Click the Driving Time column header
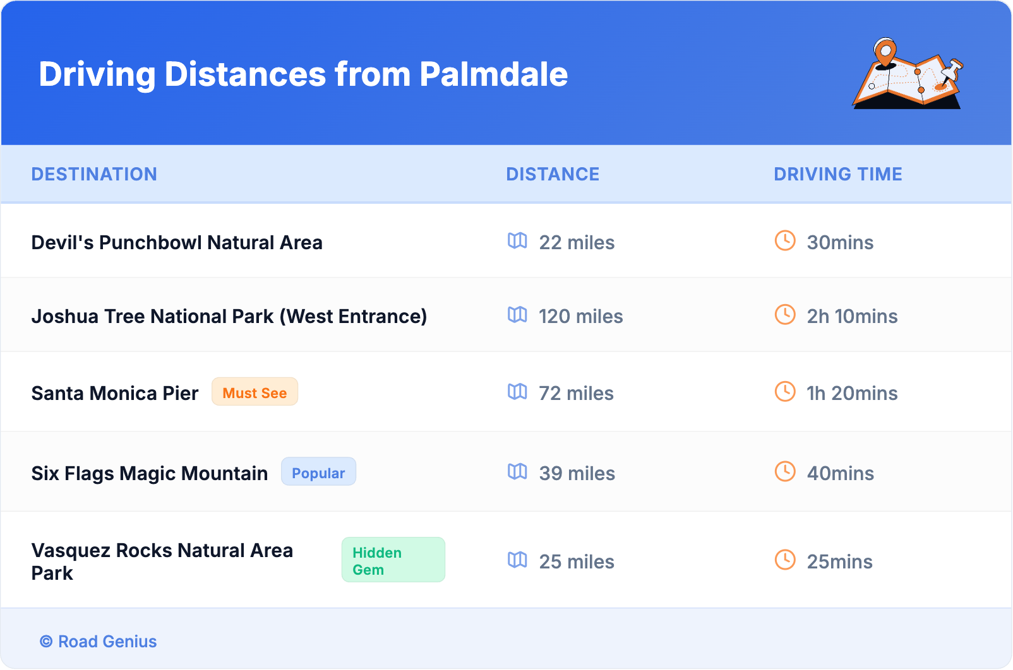Viewport: 1013px width, 670px height. click(837, 174)
